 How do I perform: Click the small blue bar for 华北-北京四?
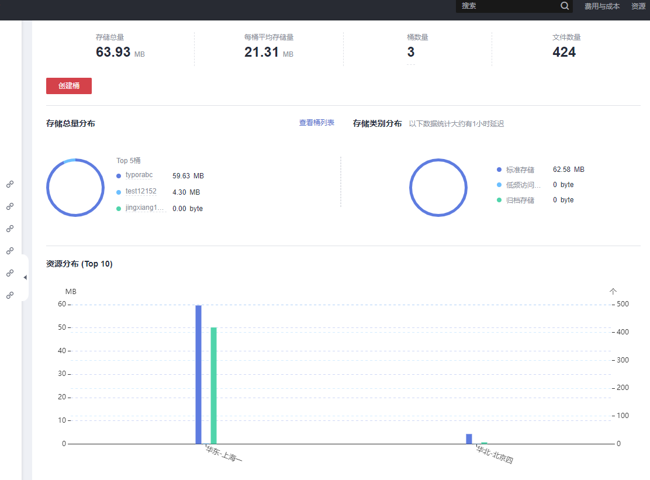[x=469, y=439]
